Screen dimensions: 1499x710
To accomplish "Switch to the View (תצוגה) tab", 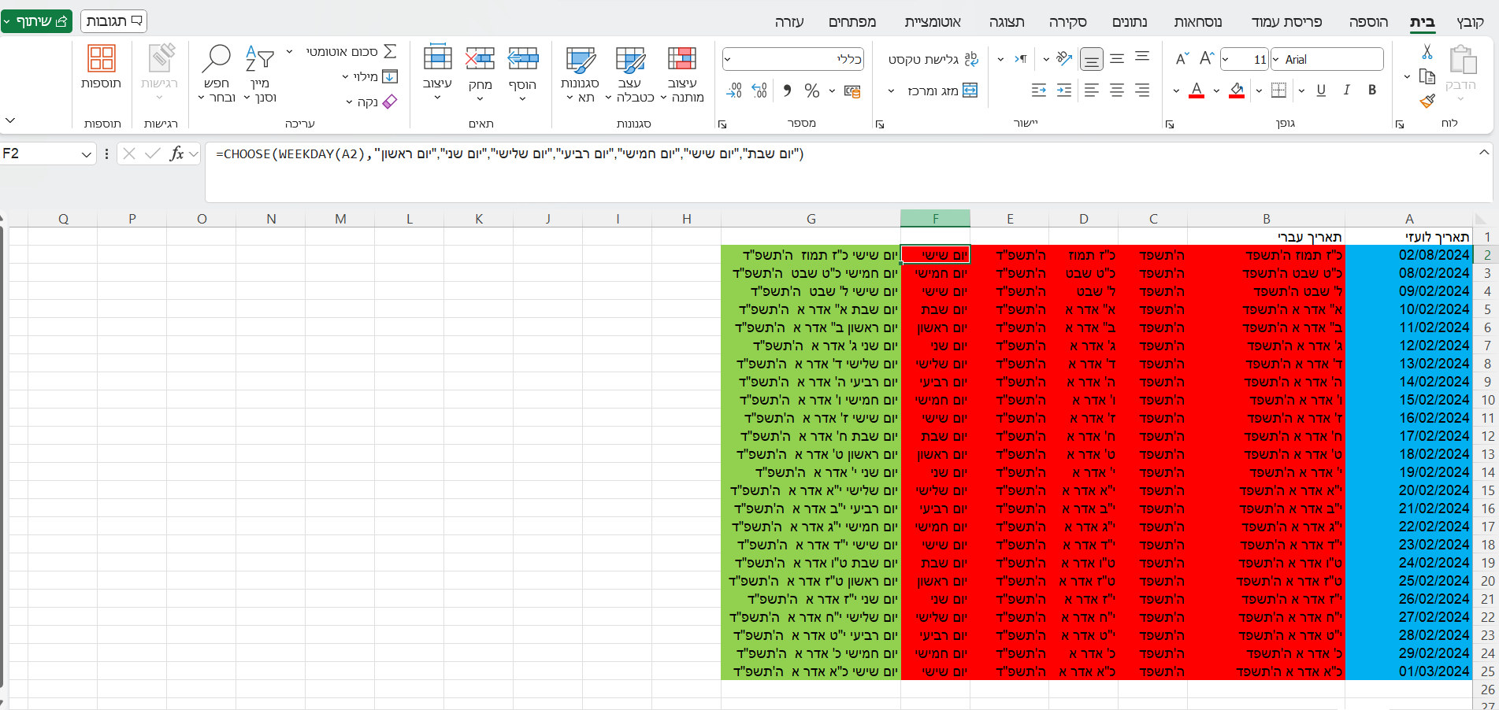I will tap(1007, 22).
